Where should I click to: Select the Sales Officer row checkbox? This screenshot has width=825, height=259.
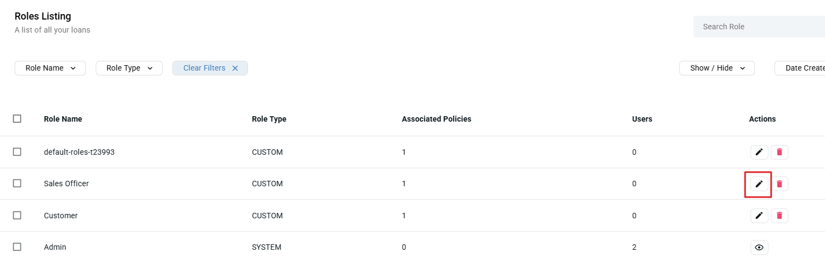pyautogui.click(x=17, y=184)
